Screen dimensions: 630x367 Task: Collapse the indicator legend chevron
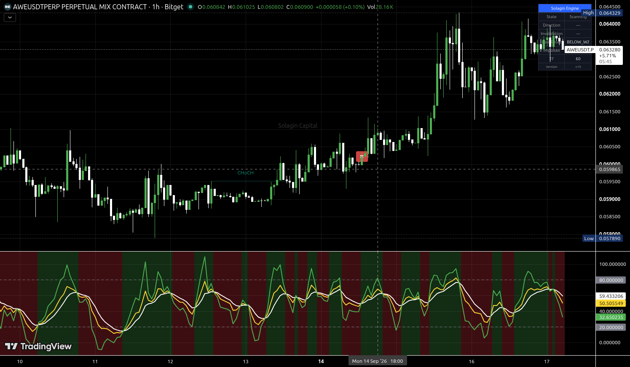pyautogui.click(x=10, y=18)
